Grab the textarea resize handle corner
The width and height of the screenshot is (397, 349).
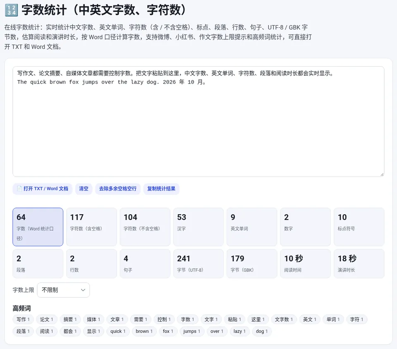click(382, 174)
